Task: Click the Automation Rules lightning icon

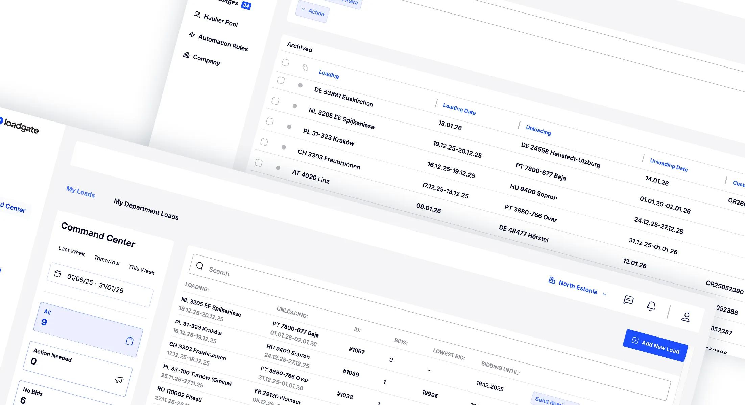Action: coord(192,34)
